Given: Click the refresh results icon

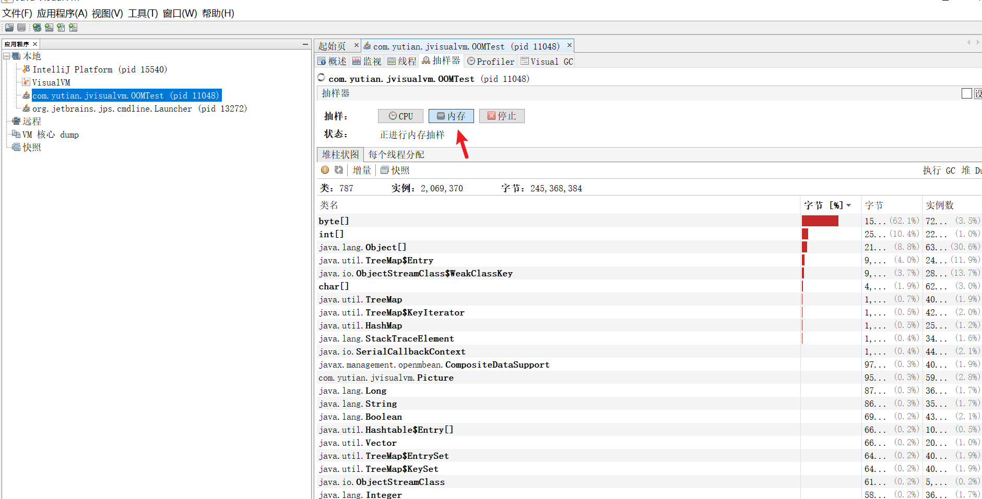Looking at the screenshot, I should [x=339, y=170].
